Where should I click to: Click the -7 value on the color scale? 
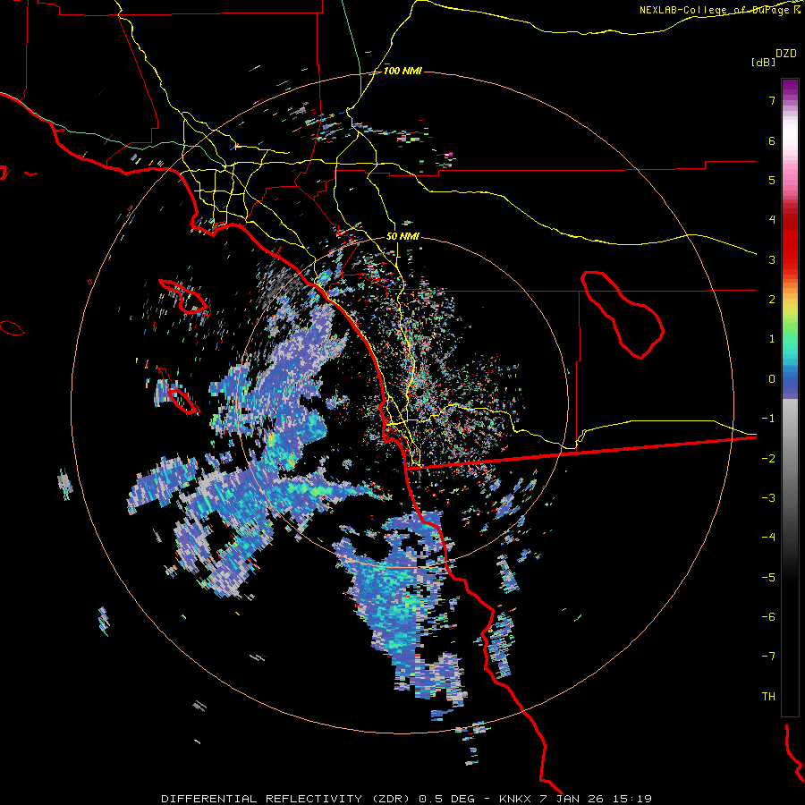pos(768,657)
